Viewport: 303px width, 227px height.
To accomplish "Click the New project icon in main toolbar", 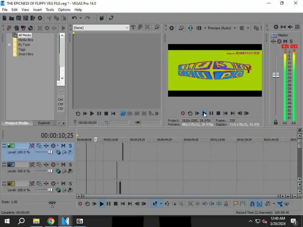I will 4,18.
